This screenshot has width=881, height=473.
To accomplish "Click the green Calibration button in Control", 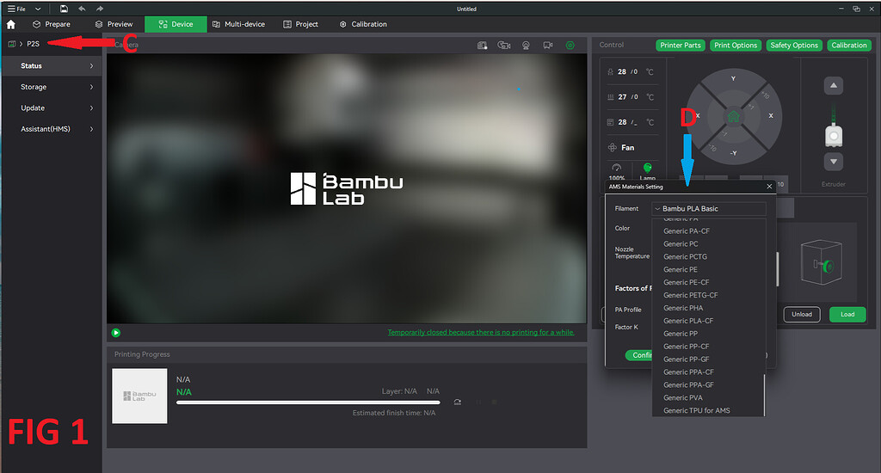I will pyautogui.click(x=849, y=46).
